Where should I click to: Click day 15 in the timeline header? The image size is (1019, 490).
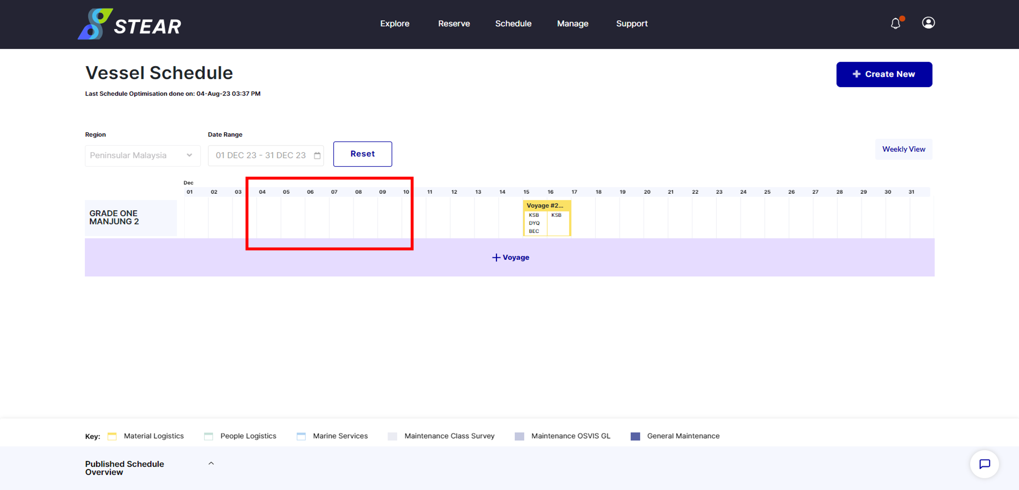[526, 192]
